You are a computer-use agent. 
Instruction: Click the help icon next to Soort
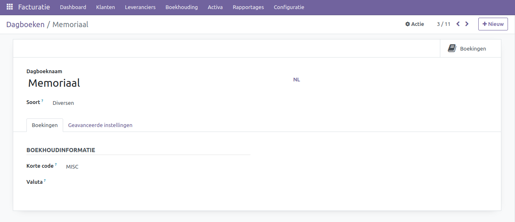[42, 101]
